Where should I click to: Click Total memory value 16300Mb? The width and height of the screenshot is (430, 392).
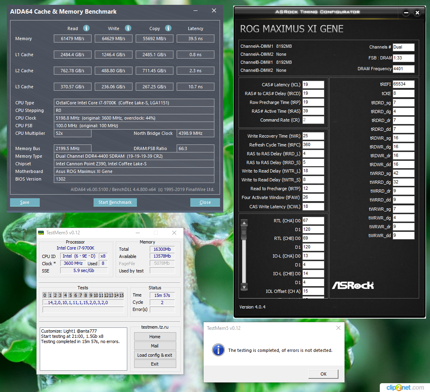(x=162, y=249)
